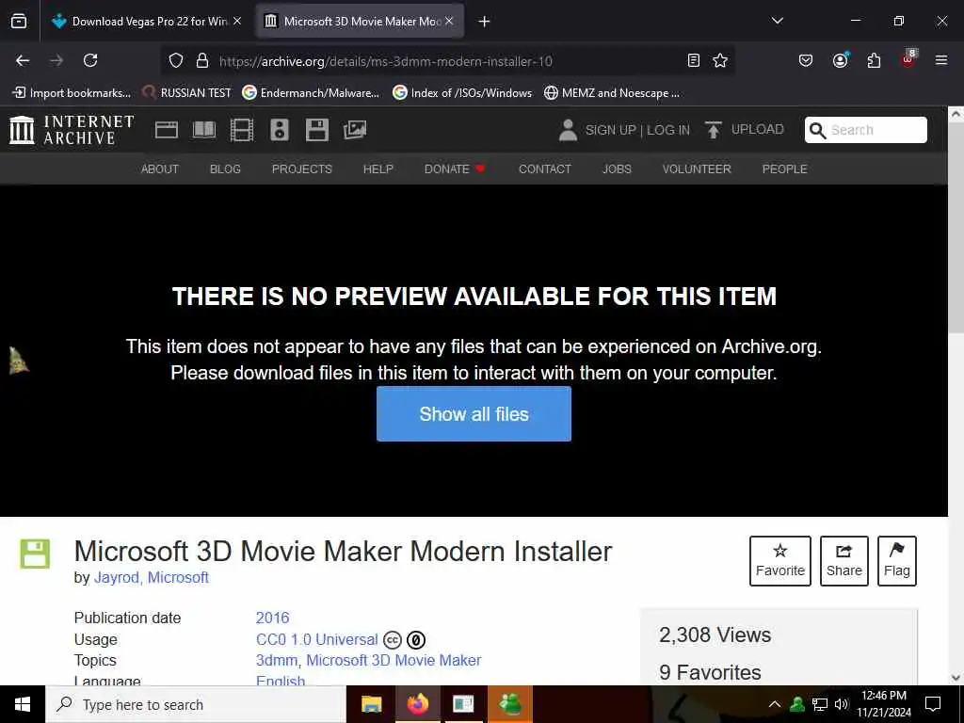Click the Show all files button
Screen dimensions: 964x723
[474, 414]
